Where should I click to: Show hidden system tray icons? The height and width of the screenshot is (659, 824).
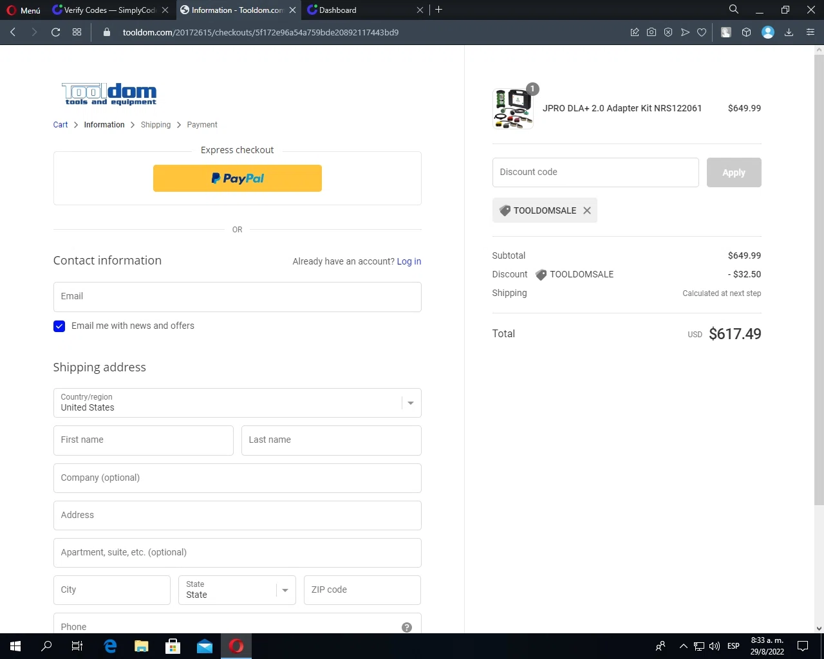click(x=684, y=646)
